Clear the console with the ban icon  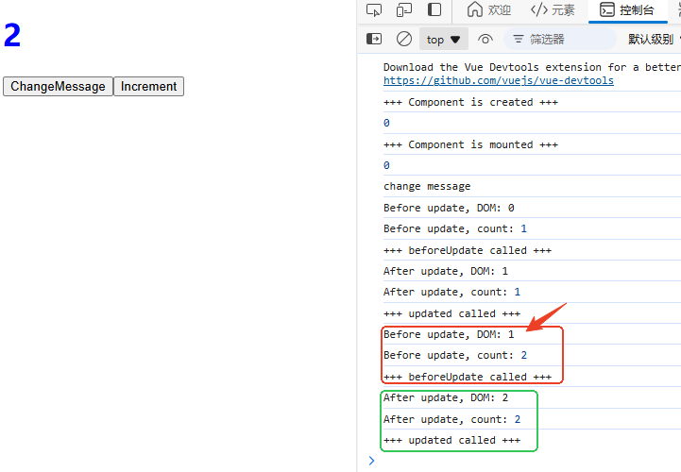(404, 39)
